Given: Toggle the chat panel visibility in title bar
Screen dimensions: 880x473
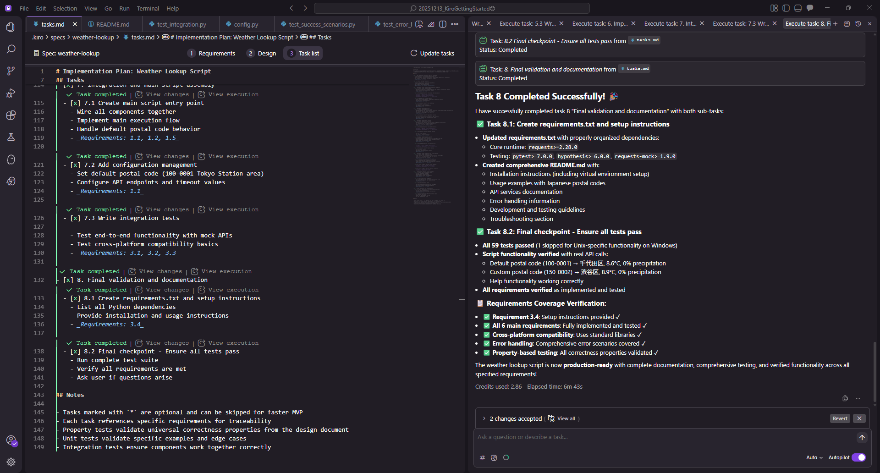Looking at the screenshot, I should coord(810,8).
